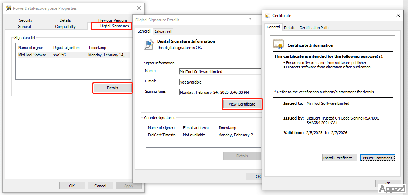The image size is (408, 195).
Task: Click the Name of signer column header in Signature list
Action: pyautogui.click(x=34, y=48)
